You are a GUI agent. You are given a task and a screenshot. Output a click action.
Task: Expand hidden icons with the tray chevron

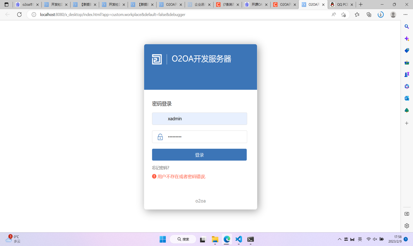339,239
